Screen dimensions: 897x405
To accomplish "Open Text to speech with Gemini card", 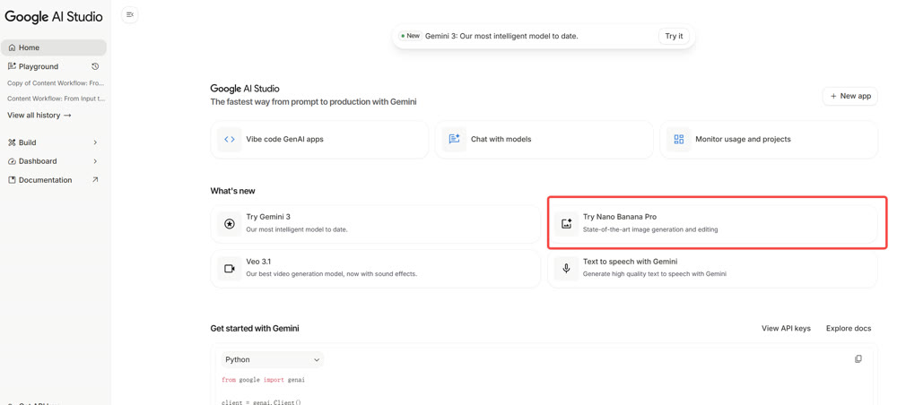I will click(x=713, y=269).
